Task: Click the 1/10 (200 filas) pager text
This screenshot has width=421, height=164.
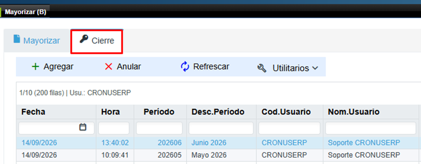Action: coord(42,93)
